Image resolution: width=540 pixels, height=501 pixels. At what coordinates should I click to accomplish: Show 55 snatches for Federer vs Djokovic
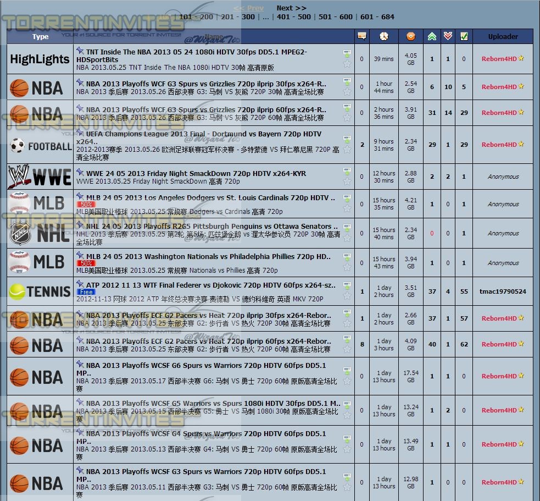(x=464, y=291)
